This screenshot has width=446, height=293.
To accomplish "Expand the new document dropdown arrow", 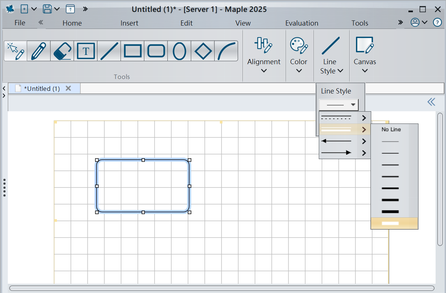I will pyautogui.click(x=34, y=9).
